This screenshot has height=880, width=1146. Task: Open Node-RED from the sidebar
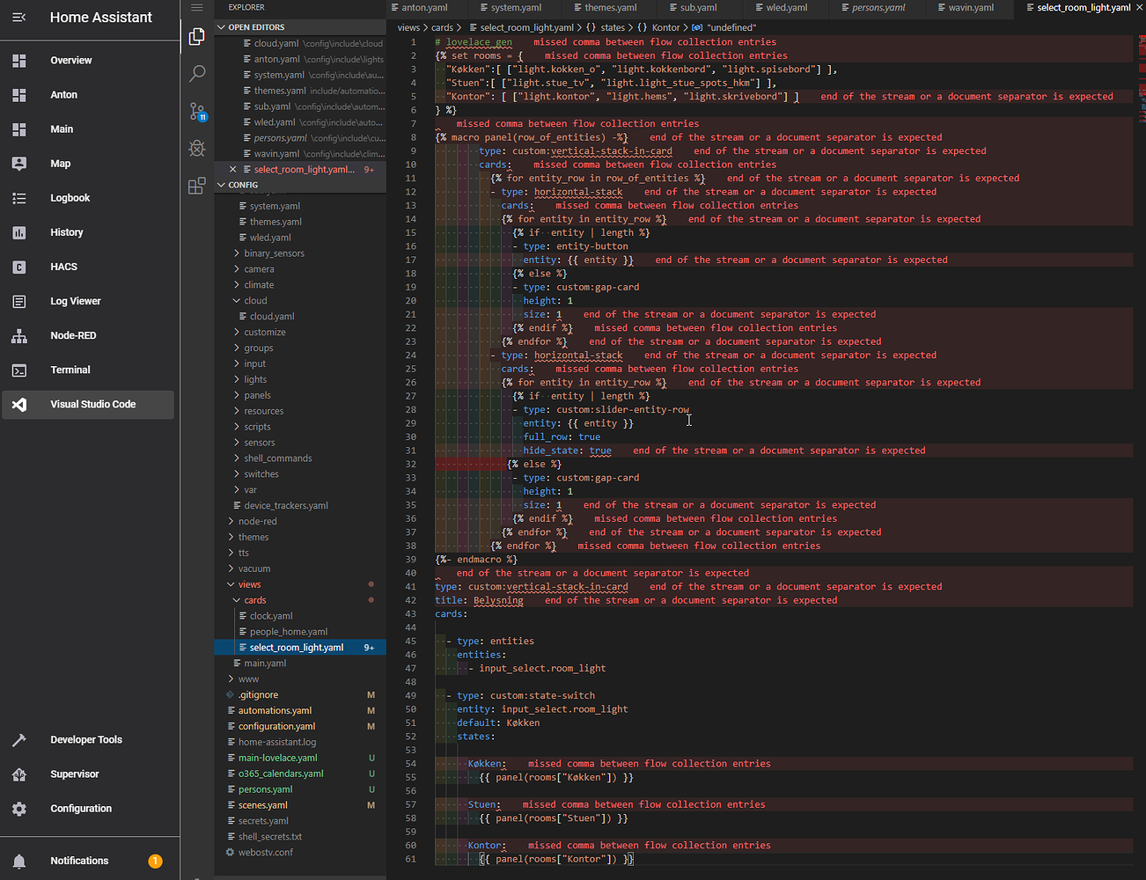click(72, 335)
